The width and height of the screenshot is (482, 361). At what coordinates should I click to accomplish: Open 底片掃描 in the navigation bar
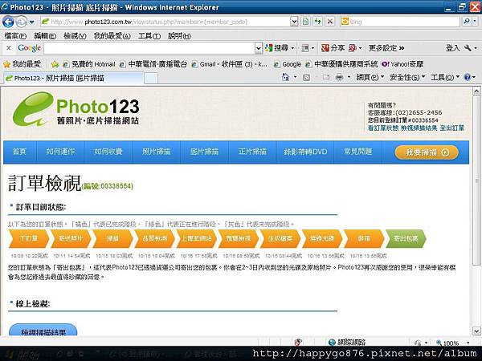(204, 152)
